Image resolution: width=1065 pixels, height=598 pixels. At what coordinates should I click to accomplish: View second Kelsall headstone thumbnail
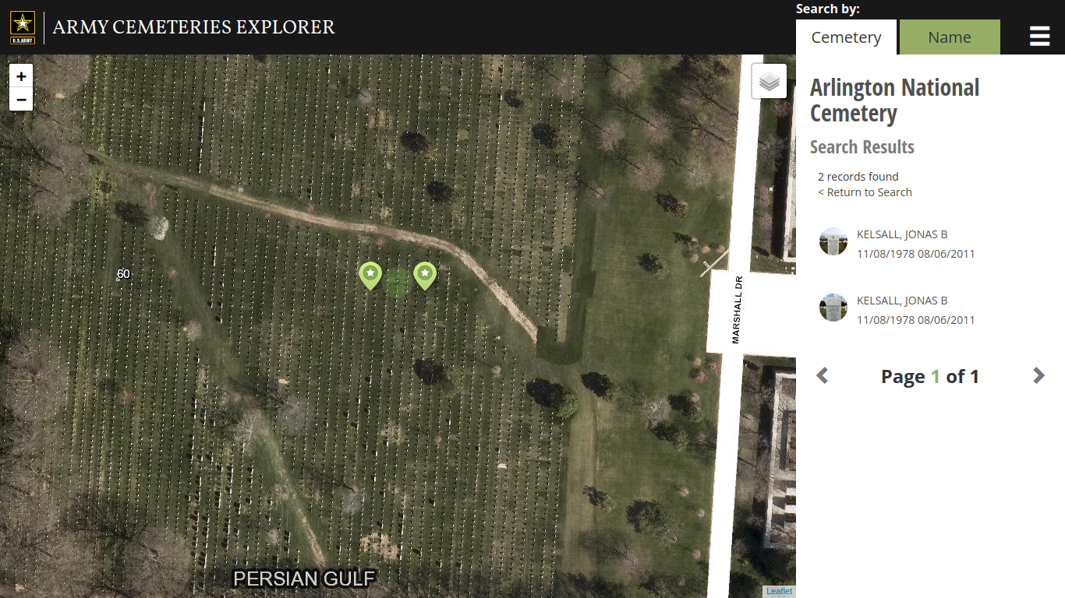coord(833,308)
